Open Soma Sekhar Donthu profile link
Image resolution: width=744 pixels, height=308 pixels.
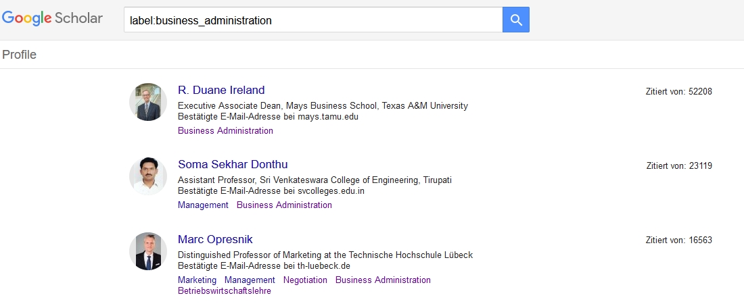[233, 164]
